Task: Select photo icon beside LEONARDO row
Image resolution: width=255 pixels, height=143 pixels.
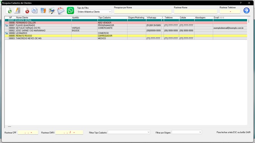Action: pyautogui.click(x=6, y=33)
